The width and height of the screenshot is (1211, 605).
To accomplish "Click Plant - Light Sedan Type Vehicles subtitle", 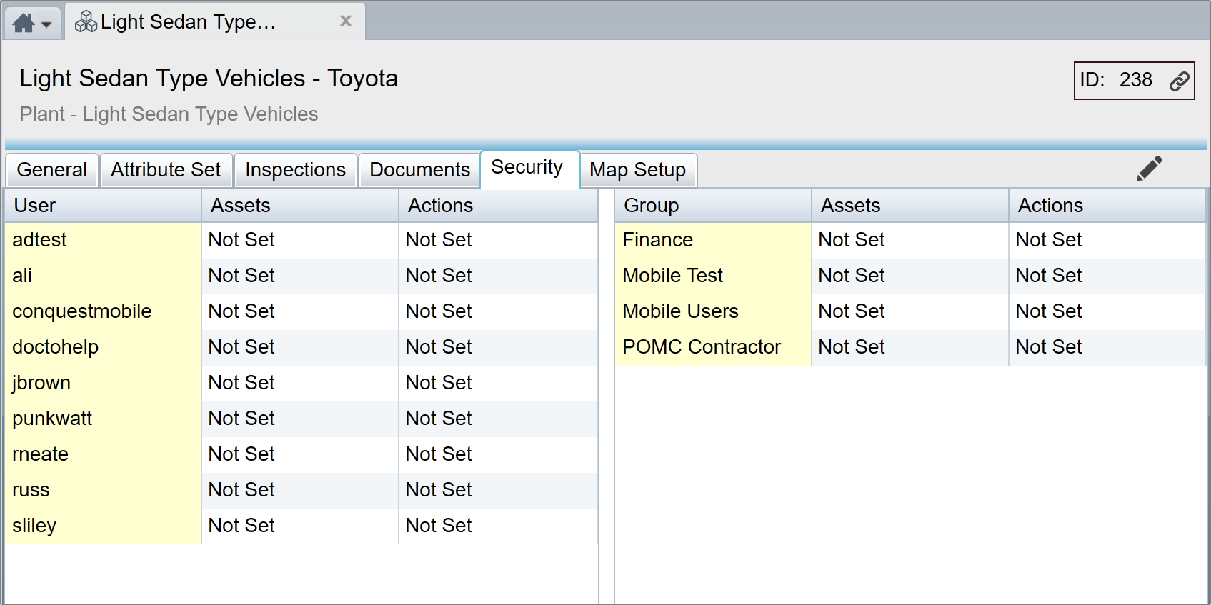I will coord(169,114).
